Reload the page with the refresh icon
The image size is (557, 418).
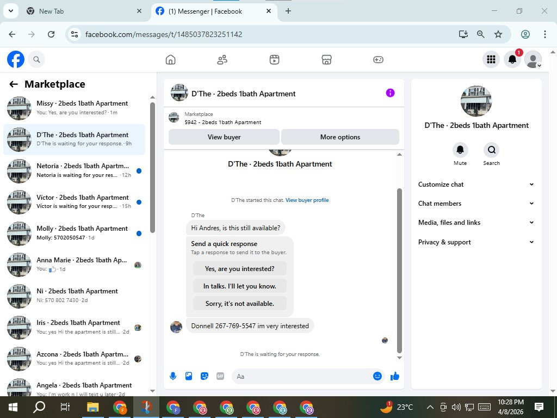(51, 34)
